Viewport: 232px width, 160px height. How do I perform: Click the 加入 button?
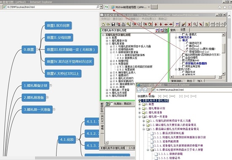200,81
